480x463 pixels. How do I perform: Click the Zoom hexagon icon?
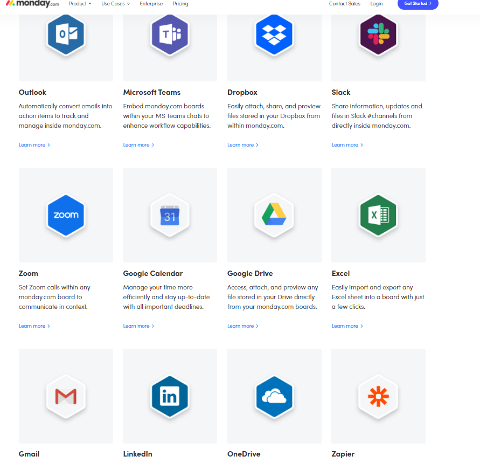click(66, 215)
